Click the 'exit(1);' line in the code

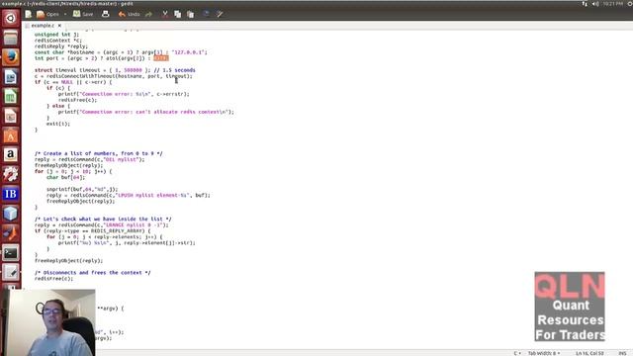[58, 124]
